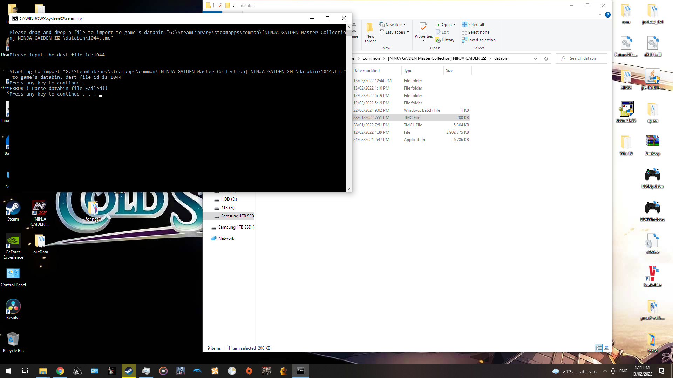
Task: Click the Origin taskbar icon
Action: click(x=249, y=371)
